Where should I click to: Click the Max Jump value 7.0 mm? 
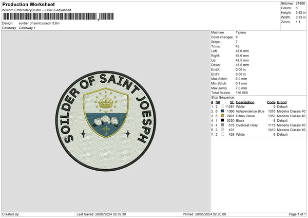tap(241, 88)
